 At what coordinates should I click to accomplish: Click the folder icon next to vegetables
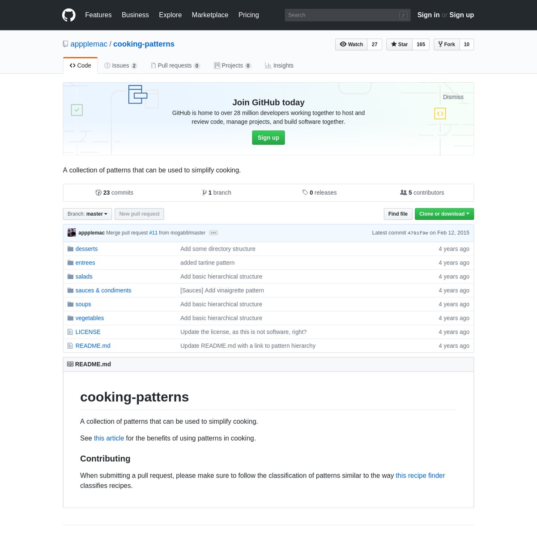tap(70, 318)
